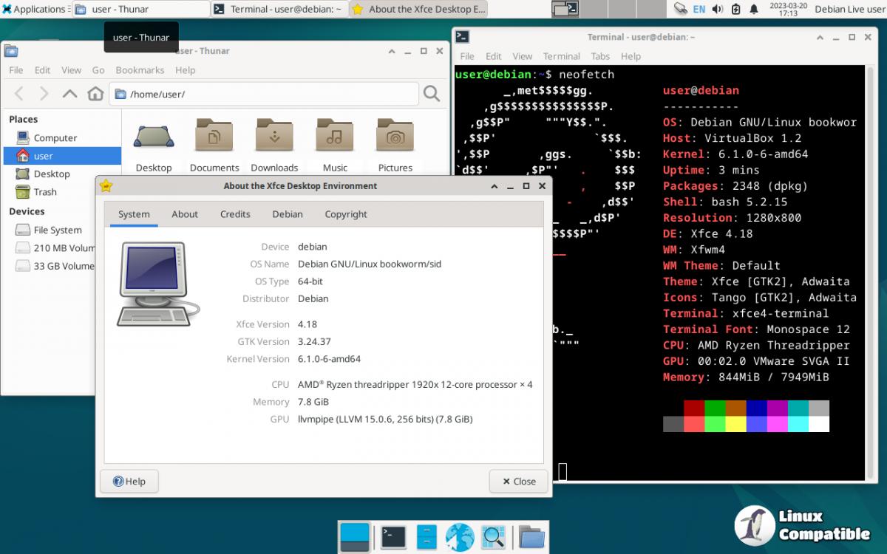Launch Terminal from the bottom dock

[392, 537]
